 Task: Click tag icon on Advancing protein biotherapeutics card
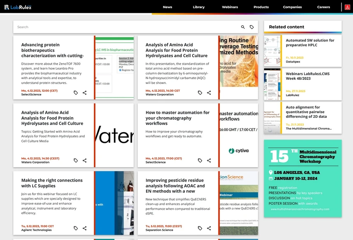(x=76, y=93)
